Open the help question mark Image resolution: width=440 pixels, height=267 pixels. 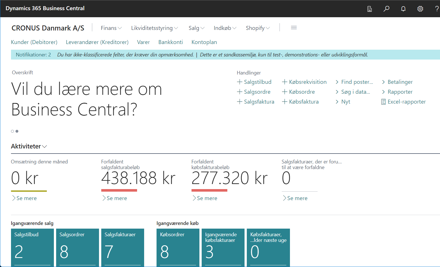(x=437, y=9)
